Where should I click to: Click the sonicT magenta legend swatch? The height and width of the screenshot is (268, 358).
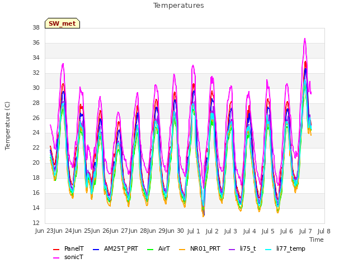tap(56, 258)
